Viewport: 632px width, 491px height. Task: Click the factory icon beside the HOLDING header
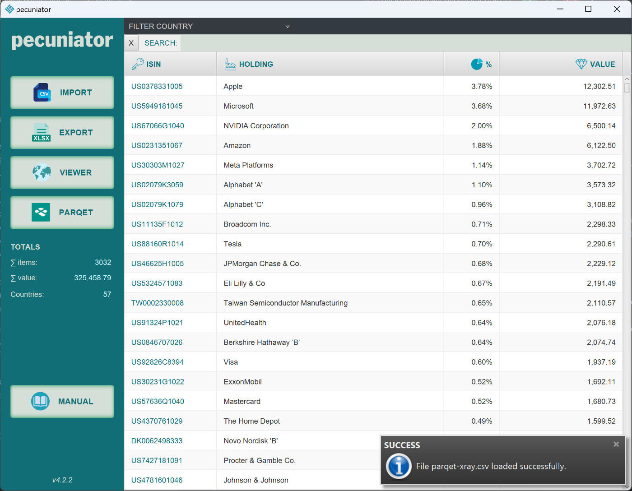[x=230, y=64]
